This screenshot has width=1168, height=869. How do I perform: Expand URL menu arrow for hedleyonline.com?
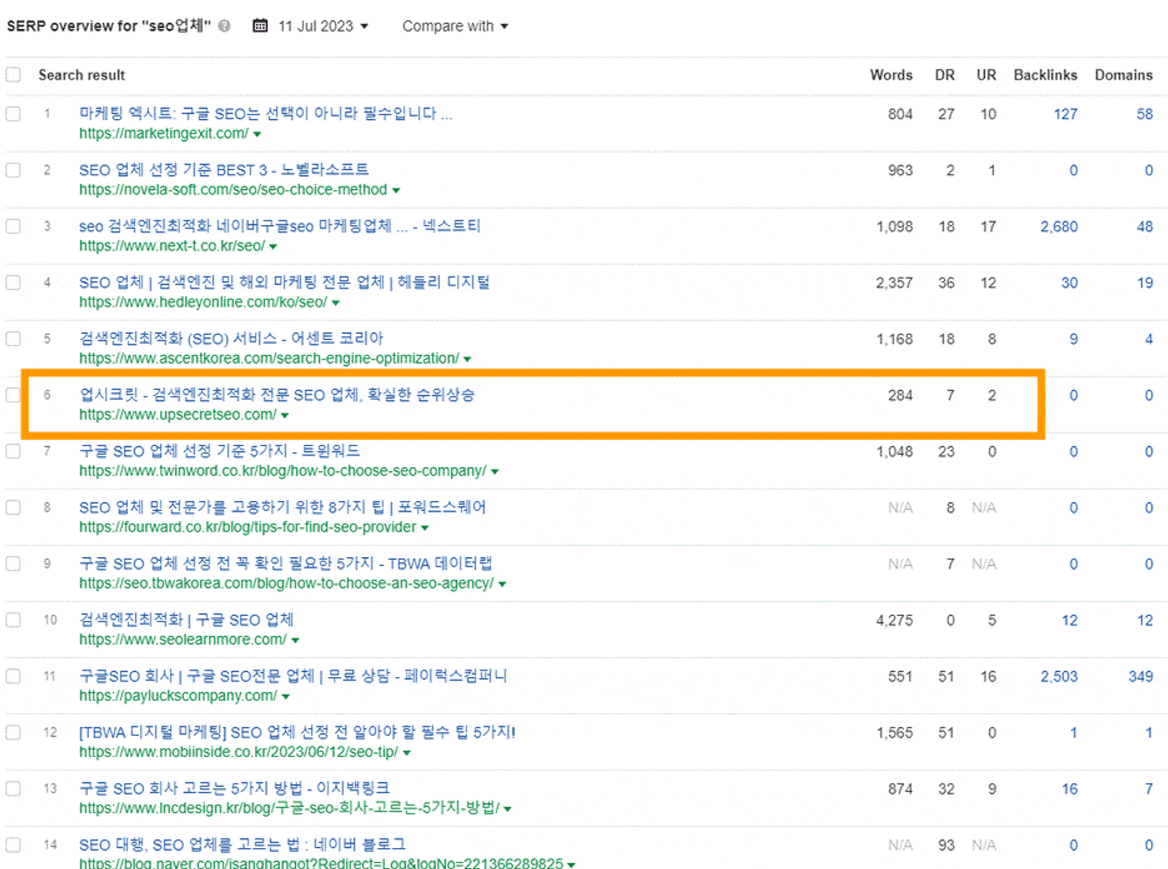(336, 303)
